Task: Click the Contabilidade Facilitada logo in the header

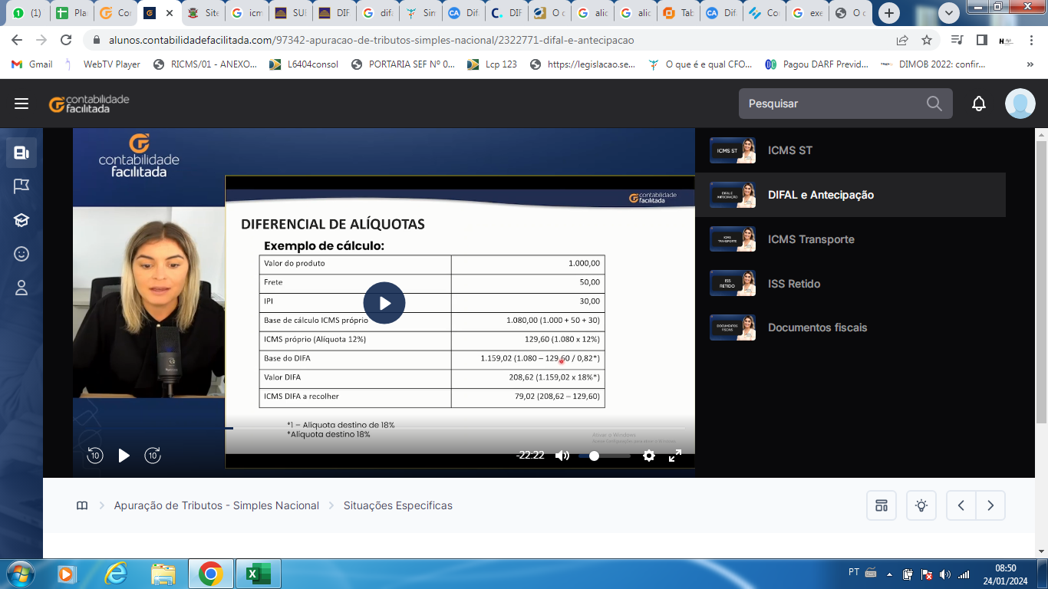Action: (x=89, y=104)
